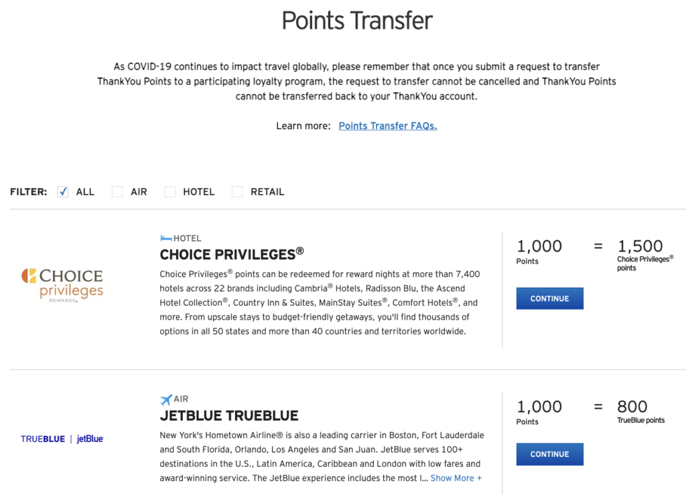The image size is (686, 497).
Task: Click the TrueBlue jetBlue logo
Action: tap(62, 439)
